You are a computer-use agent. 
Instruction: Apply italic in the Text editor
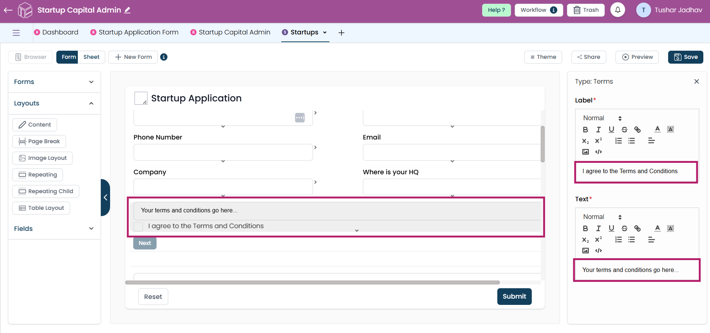598,228
